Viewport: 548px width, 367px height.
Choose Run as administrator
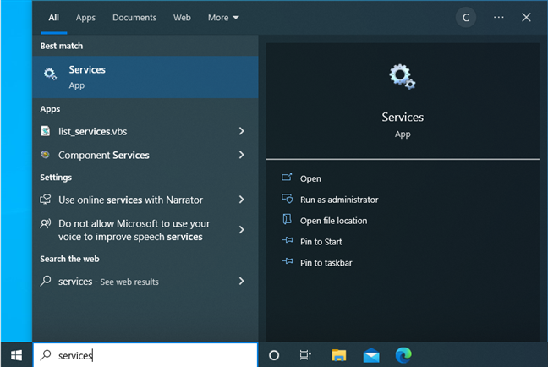[338, 200]
